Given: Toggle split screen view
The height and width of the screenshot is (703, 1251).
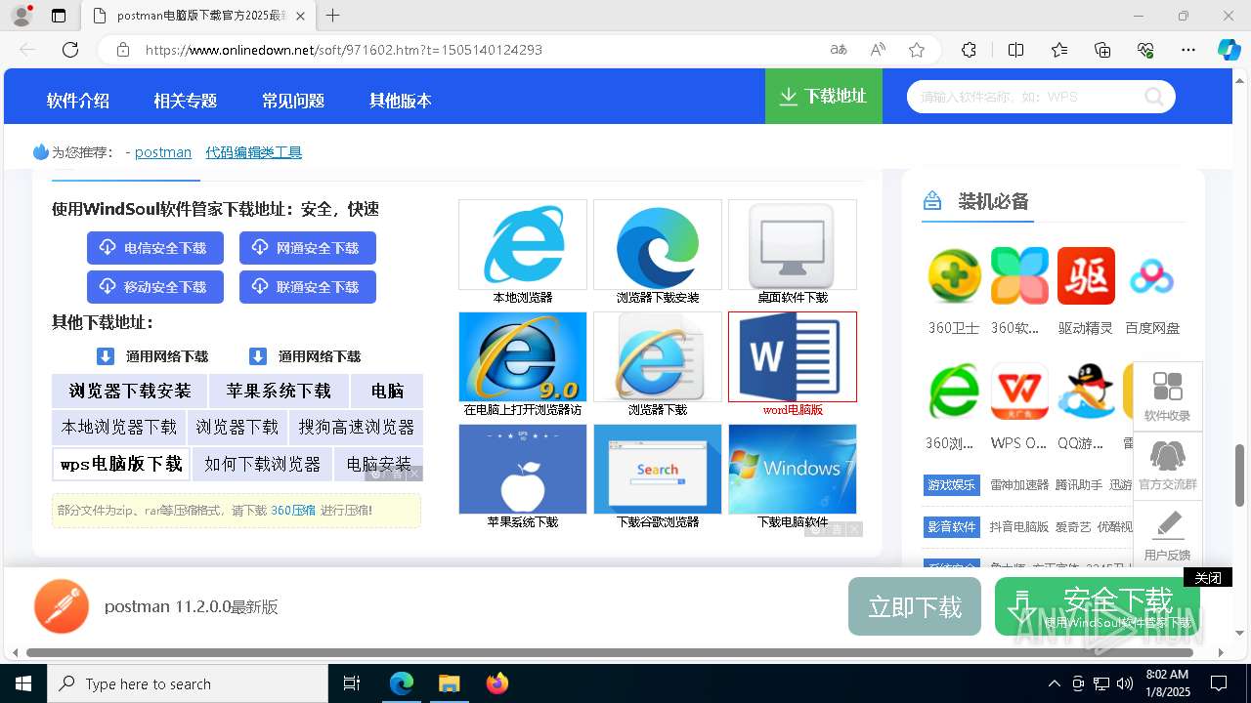Looking at the screenshot, I should coord(1015,50).
